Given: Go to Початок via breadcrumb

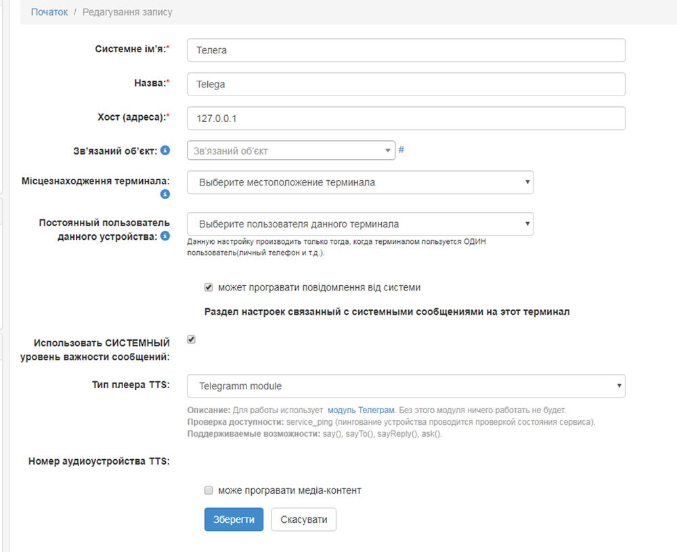Looking at the screenshot, I should point(49,12).
